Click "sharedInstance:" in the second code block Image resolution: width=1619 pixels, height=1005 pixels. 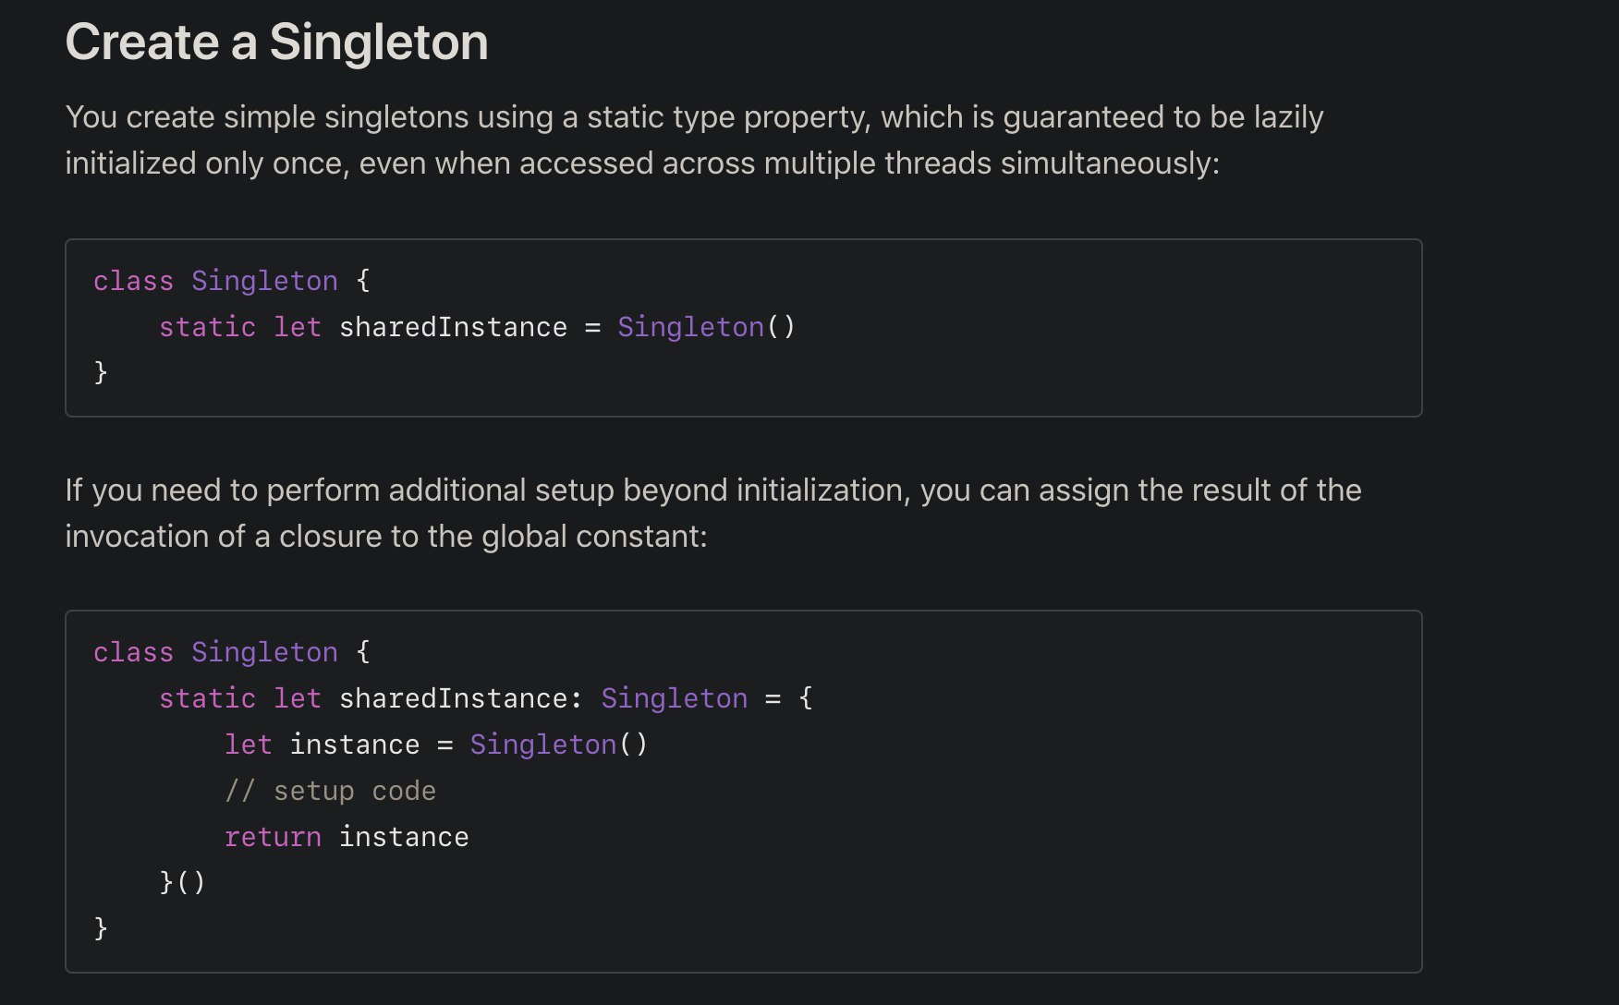[x=461, y=698]
